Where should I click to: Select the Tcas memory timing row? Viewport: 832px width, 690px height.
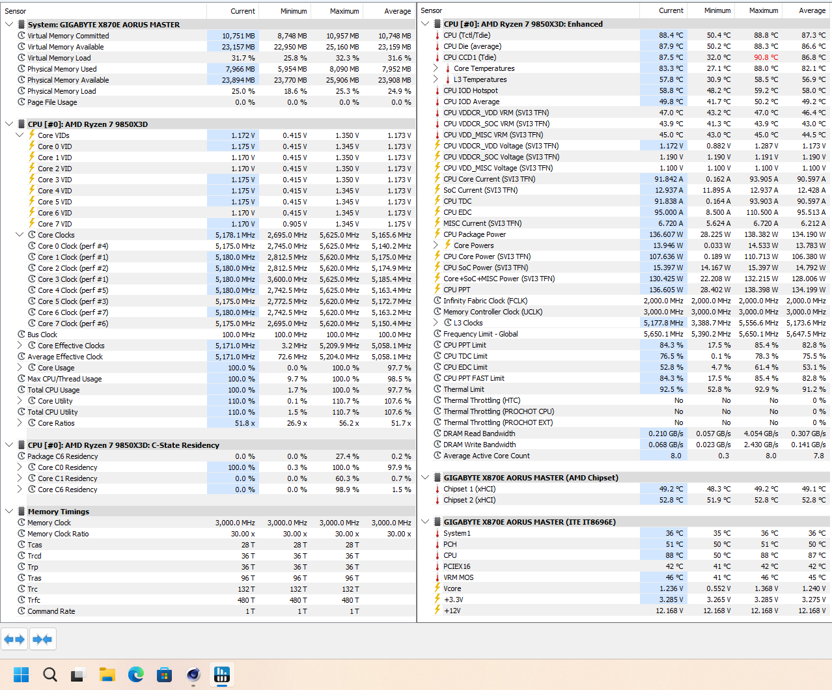coord(208,545)
